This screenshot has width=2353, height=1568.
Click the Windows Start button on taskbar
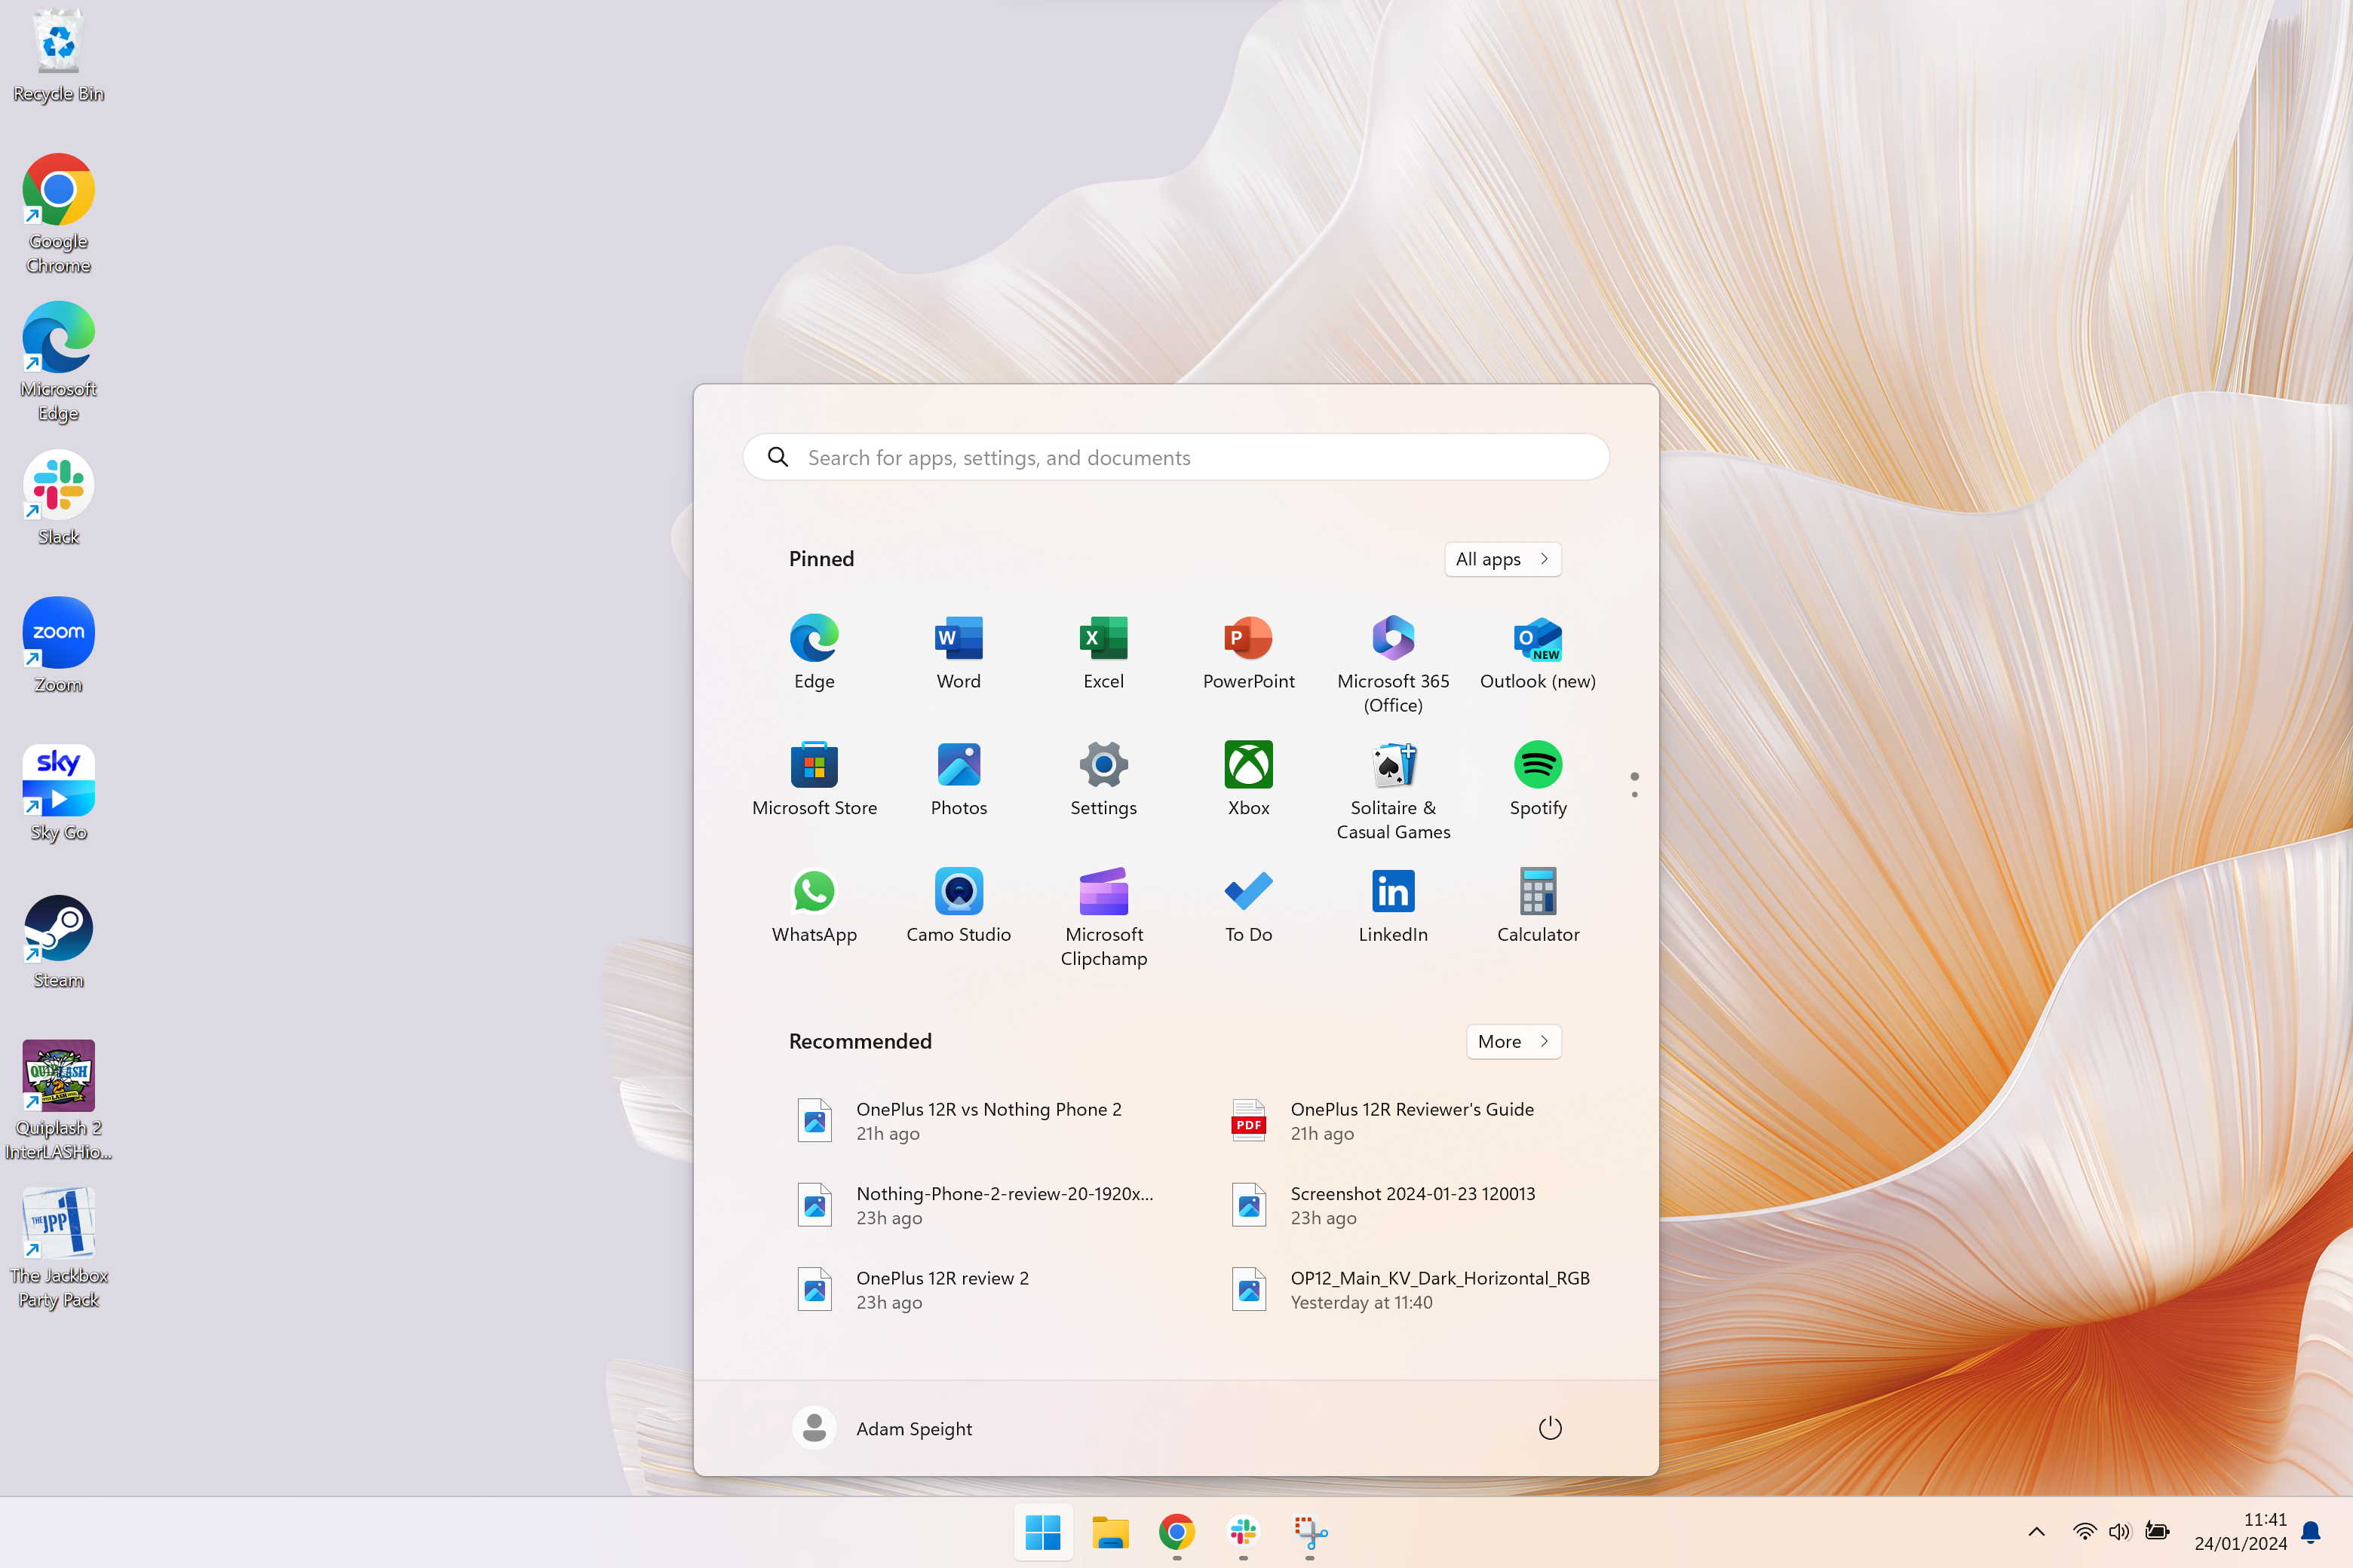click(x=1042, y=1531)
